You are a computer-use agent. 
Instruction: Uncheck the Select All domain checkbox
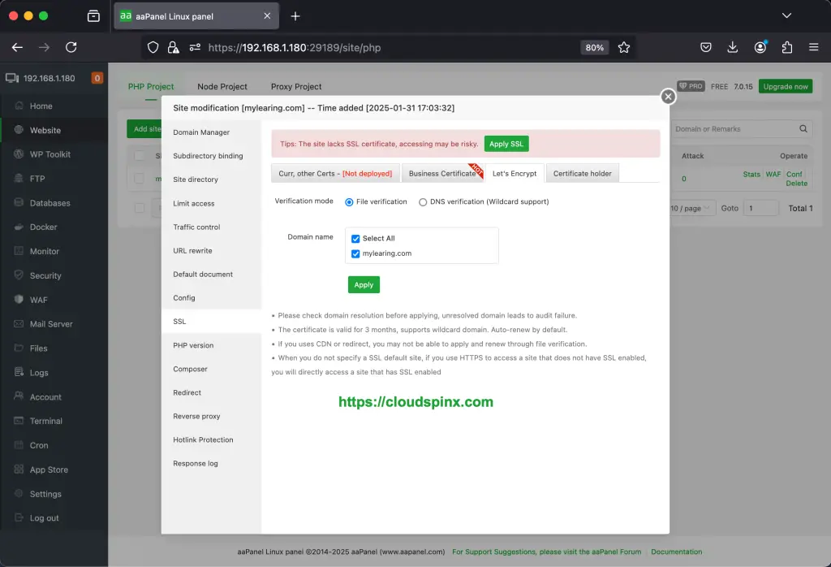click(355, 238)
